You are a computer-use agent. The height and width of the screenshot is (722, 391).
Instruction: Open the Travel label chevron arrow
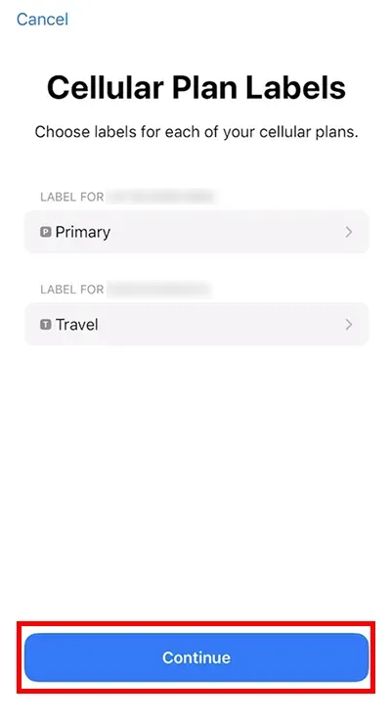click(x=349, y=325)
